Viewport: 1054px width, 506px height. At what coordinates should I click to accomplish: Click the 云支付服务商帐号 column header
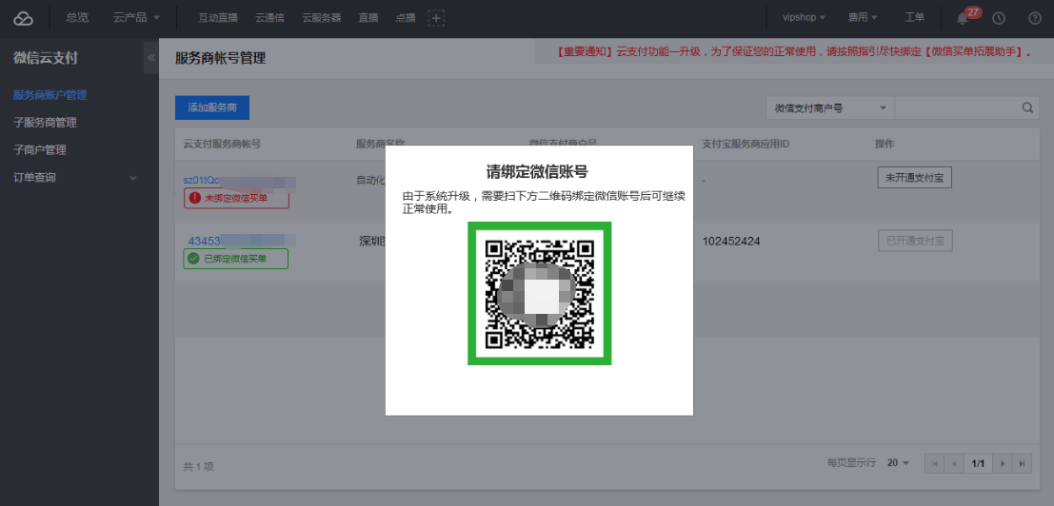(x=222, y=145)
